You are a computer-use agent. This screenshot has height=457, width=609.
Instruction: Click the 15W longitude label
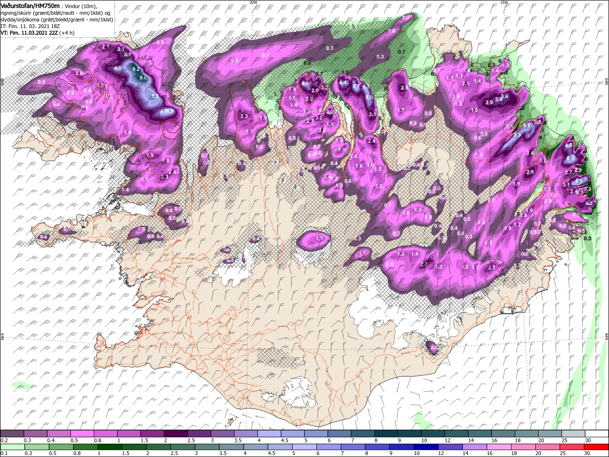504,2
